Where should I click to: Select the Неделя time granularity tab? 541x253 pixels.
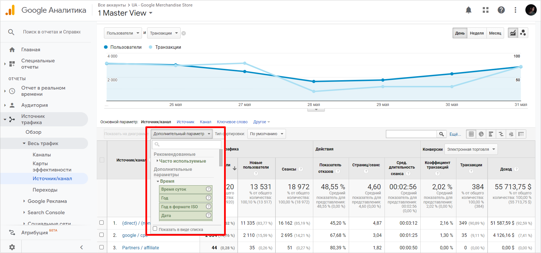pyautogui.click(x=477, y=33)
